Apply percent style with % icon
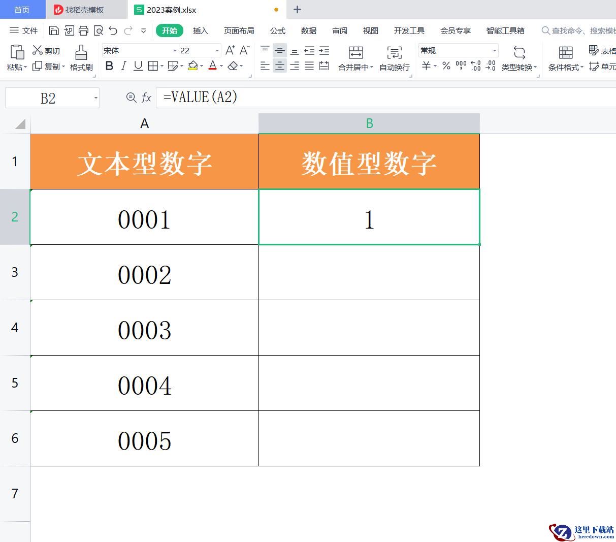 pos(446,66)
